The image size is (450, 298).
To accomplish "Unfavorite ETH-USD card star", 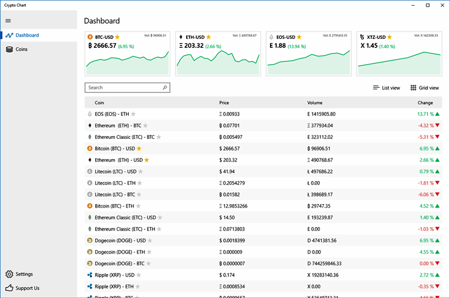I will click(208, 37).
